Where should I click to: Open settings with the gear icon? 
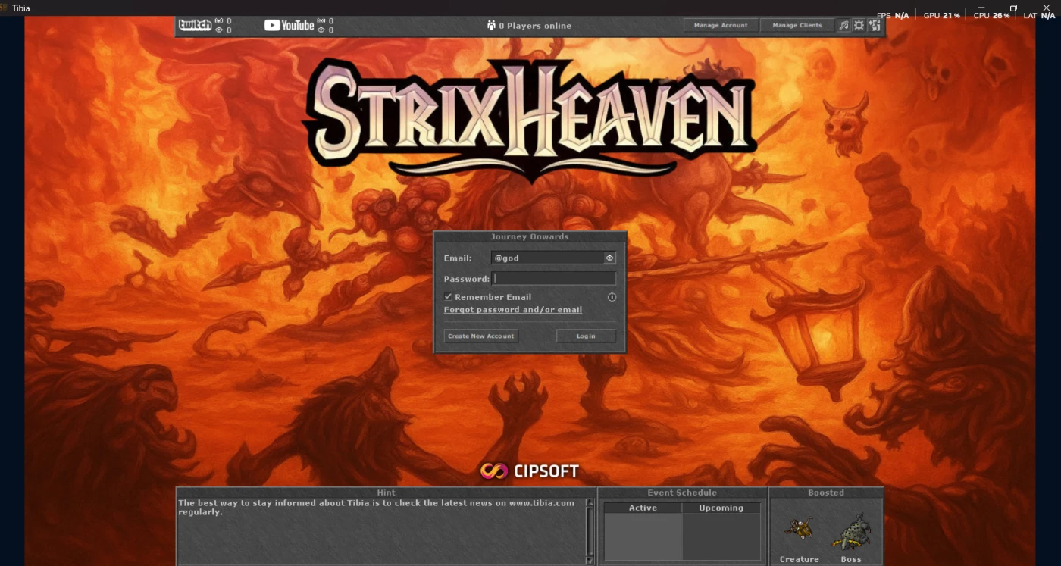coord(859,25)
